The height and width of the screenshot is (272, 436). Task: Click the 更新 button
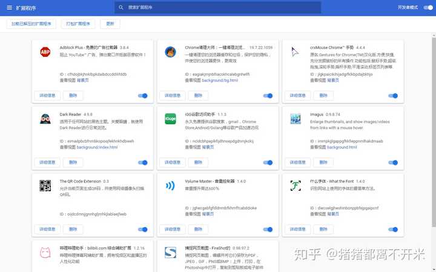(110, 24)
